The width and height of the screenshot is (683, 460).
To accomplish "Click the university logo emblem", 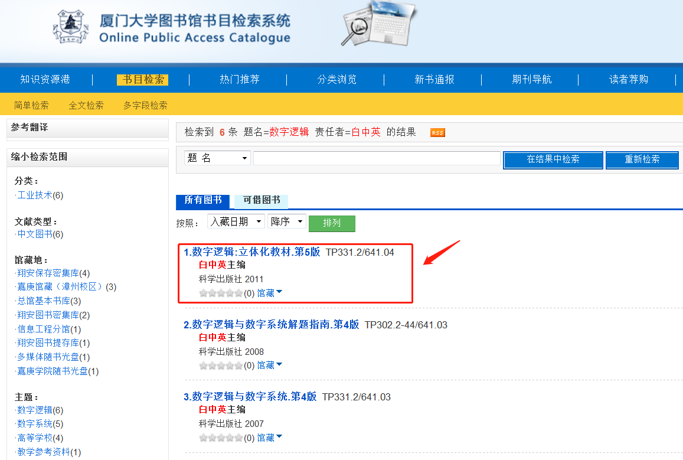I will point(71,28).
